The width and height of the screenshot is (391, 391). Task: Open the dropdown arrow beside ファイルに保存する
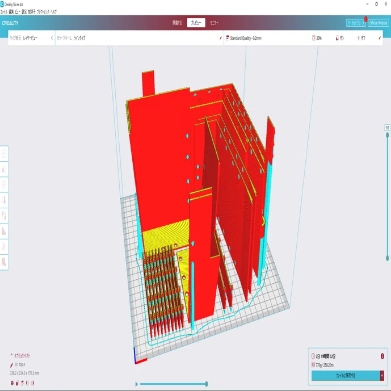point(382,376)
